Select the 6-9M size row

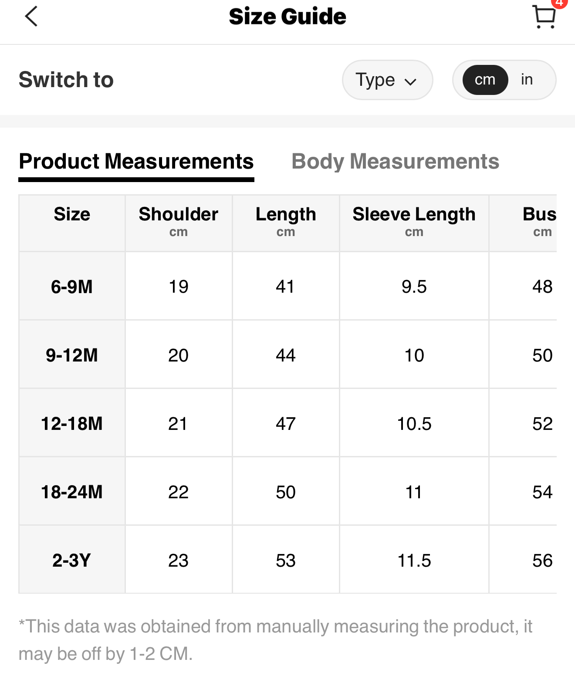72,287
